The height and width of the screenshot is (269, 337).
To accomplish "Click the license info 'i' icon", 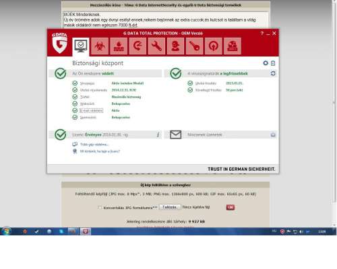I will (x=158, y=134).
